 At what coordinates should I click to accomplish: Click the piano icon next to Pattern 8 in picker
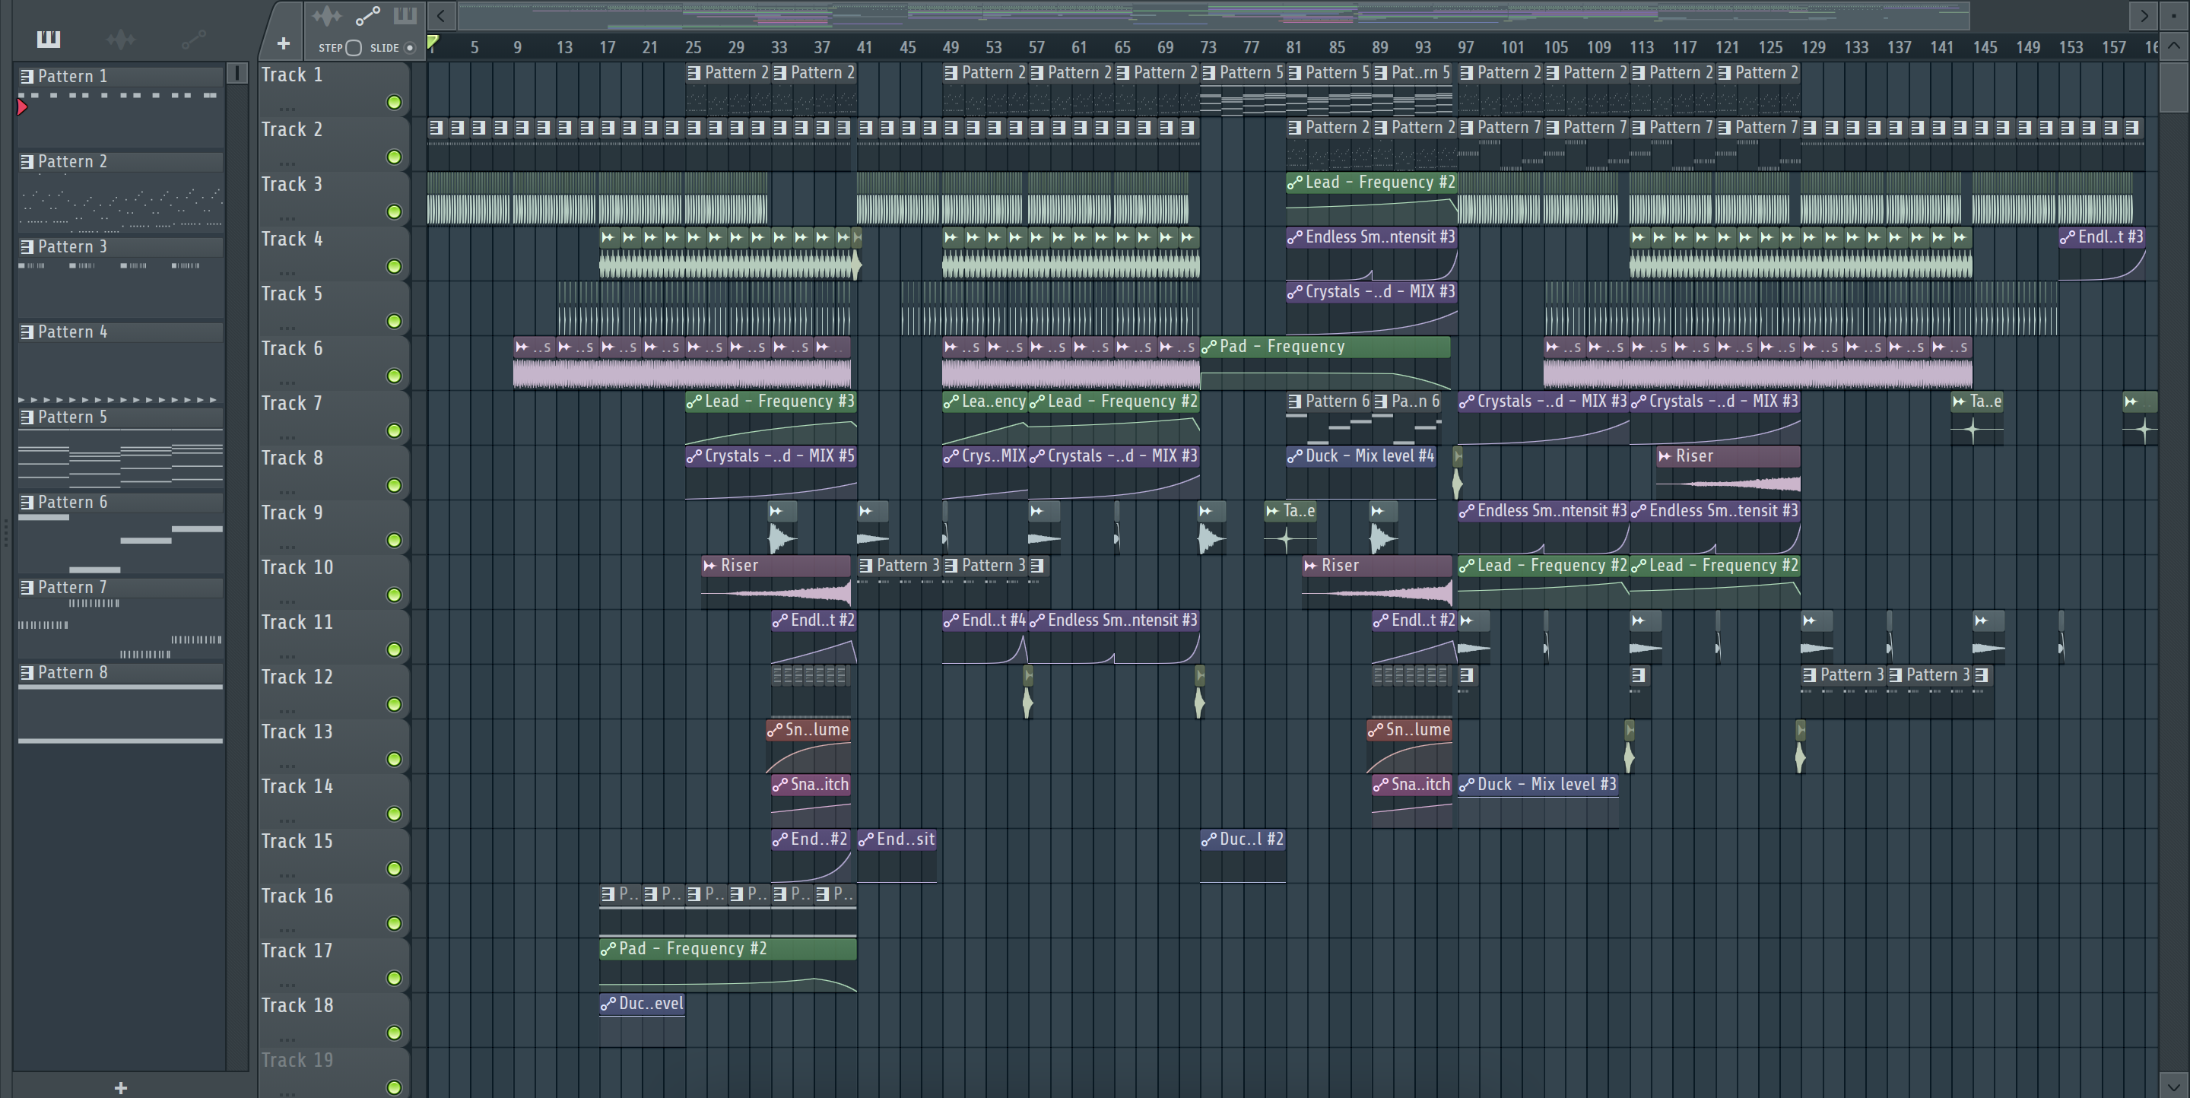[27, 673]
